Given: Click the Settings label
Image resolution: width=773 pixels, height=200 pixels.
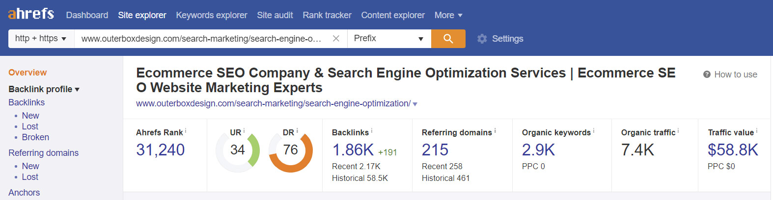Looking at the screenshot, I should click(507, 39).
